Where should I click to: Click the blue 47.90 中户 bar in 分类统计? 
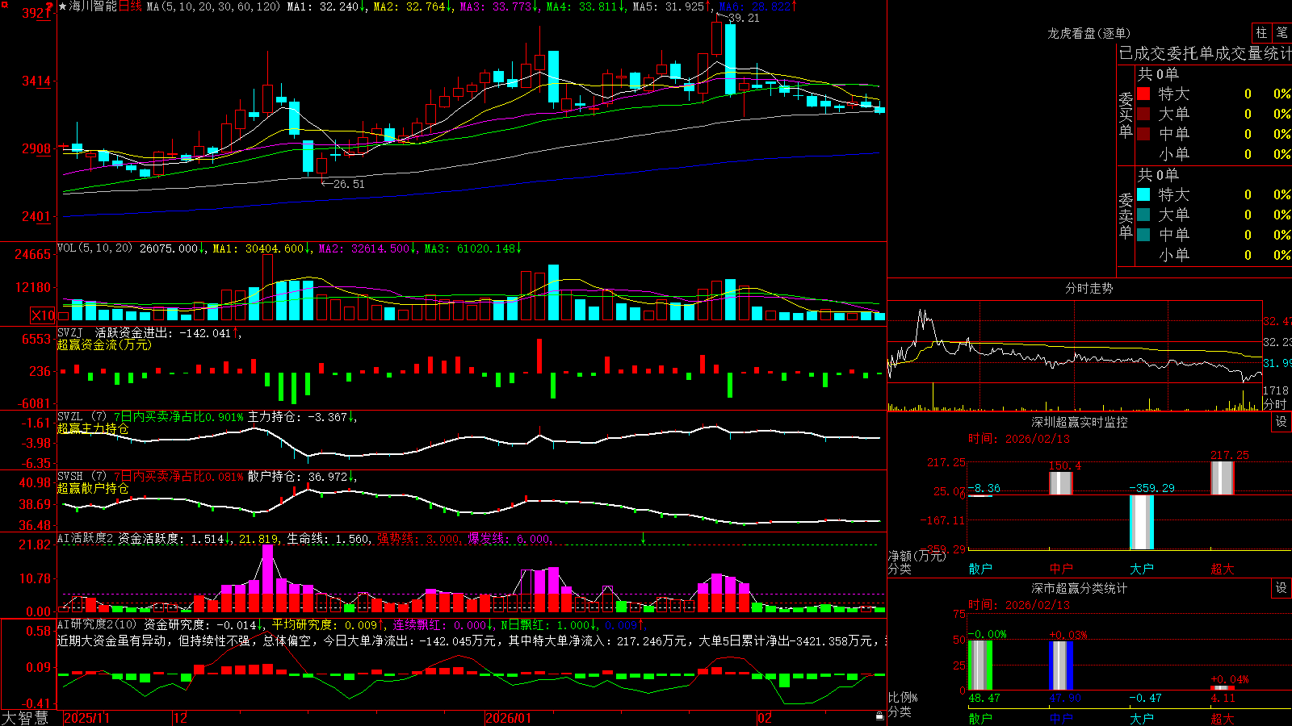coord(1061,665)
